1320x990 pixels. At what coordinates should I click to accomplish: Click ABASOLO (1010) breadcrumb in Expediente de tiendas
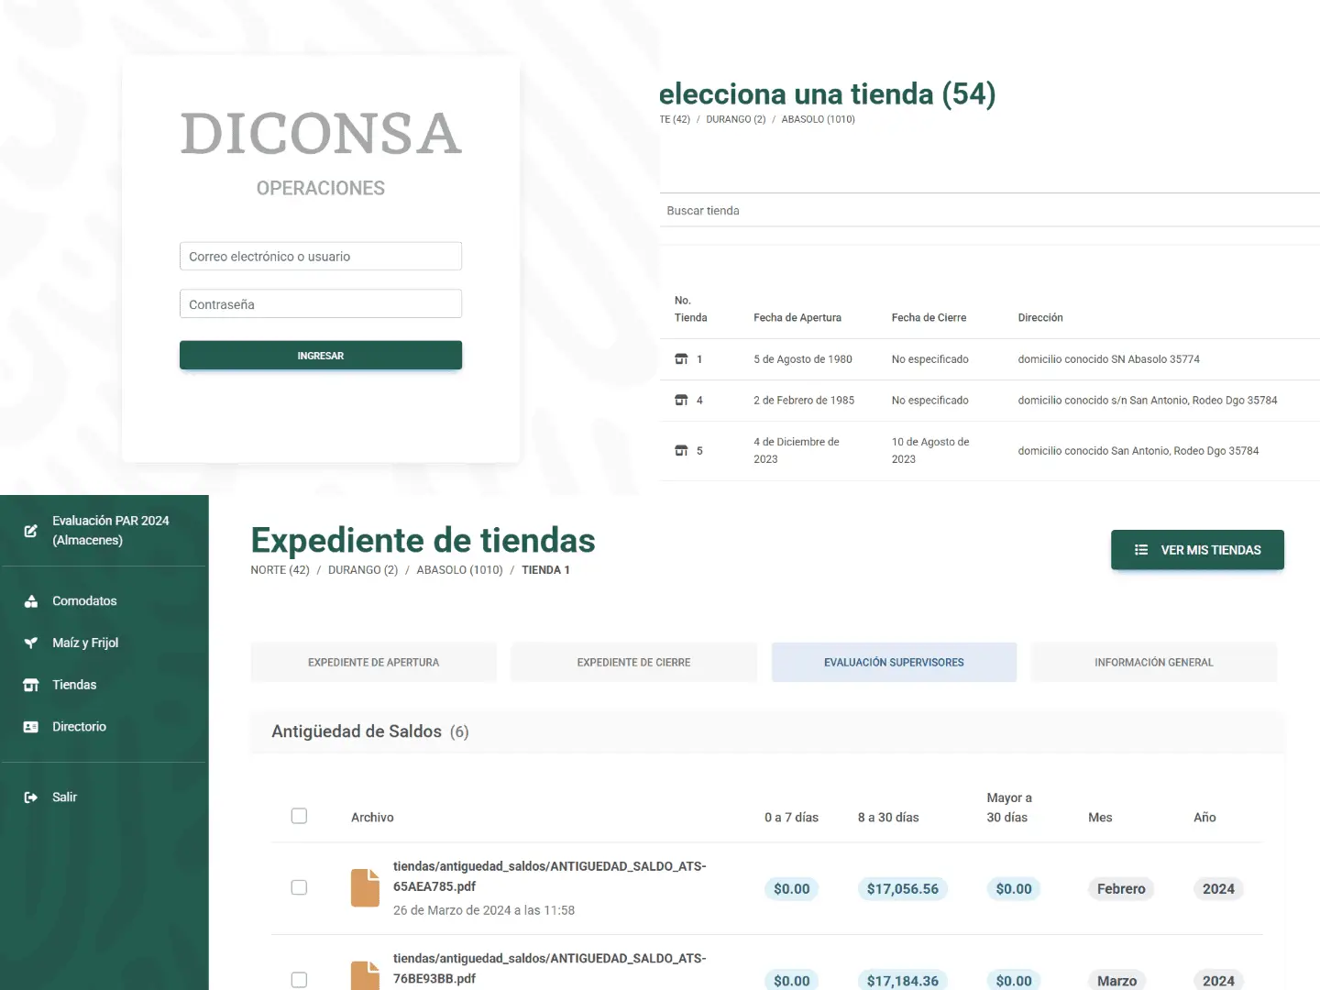(x=460, y=570)
